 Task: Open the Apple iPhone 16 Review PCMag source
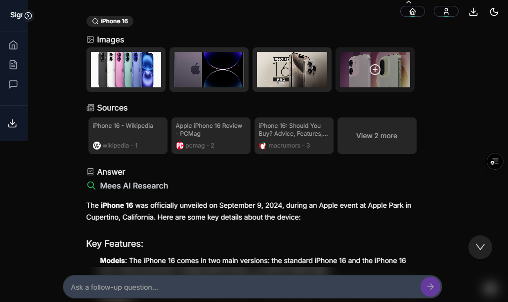pos(211,136)
